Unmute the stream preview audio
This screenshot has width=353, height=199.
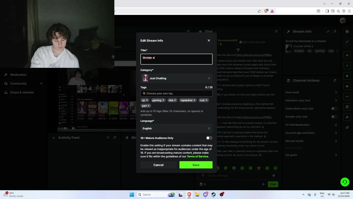click(x=73, y=128)
